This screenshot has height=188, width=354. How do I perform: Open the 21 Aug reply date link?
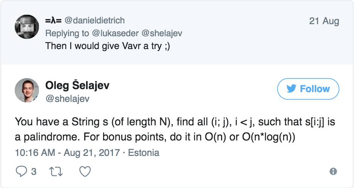tap(324, 21)
